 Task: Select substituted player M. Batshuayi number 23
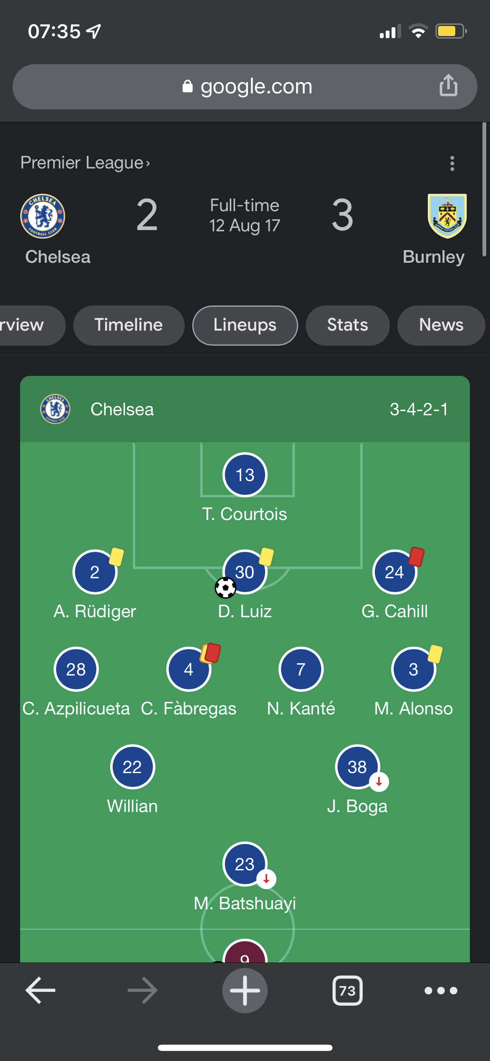point(245,864)
